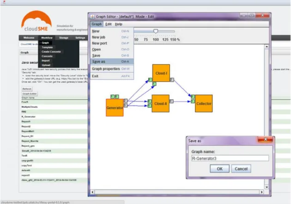Set zoom to 75 on slider scale
The image size is (291, 204).
point(146,40)
